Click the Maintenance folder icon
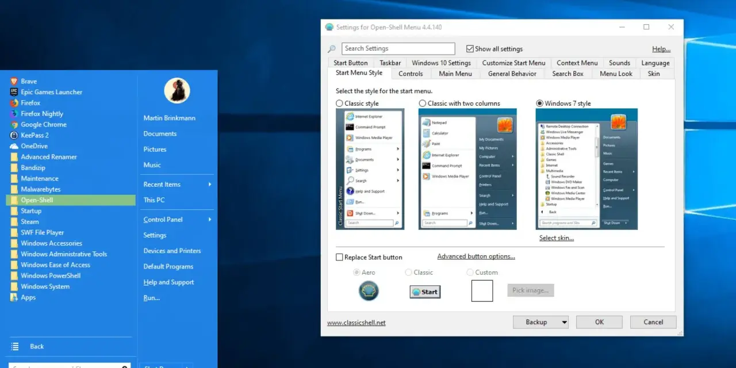 point(14,178)
